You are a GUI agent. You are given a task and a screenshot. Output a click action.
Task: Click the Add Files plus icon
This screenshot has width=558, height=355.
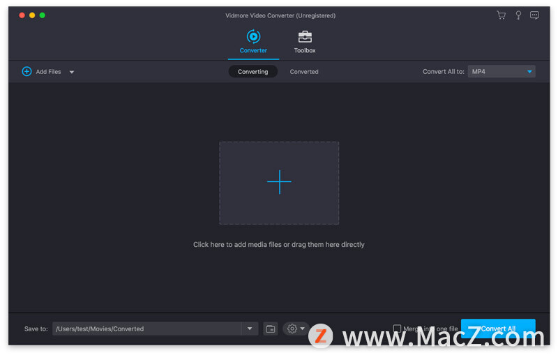27,72
